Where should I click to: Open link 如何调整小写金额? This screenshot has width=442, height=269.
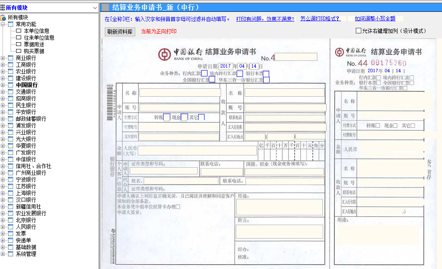pyautogui.click(x=375, y=19)
